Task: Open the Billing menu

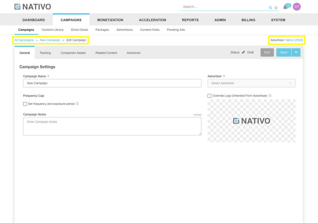Action: coord(248,20)
